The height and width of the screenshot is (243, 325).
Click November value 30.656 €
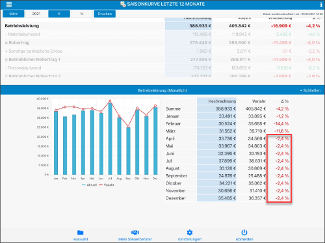[227, 190]
